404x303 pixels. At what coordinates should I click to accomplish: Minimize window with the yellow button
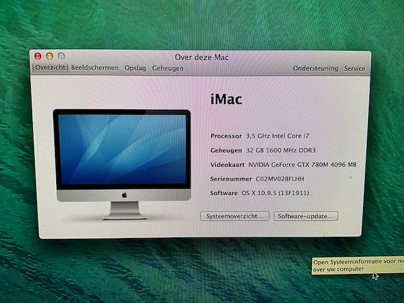pyautogui.click(x=49, y=56)
